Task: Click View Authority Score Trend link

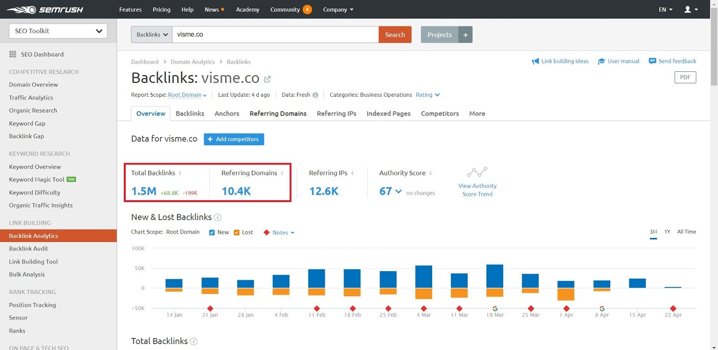Action: pos(477,190)
